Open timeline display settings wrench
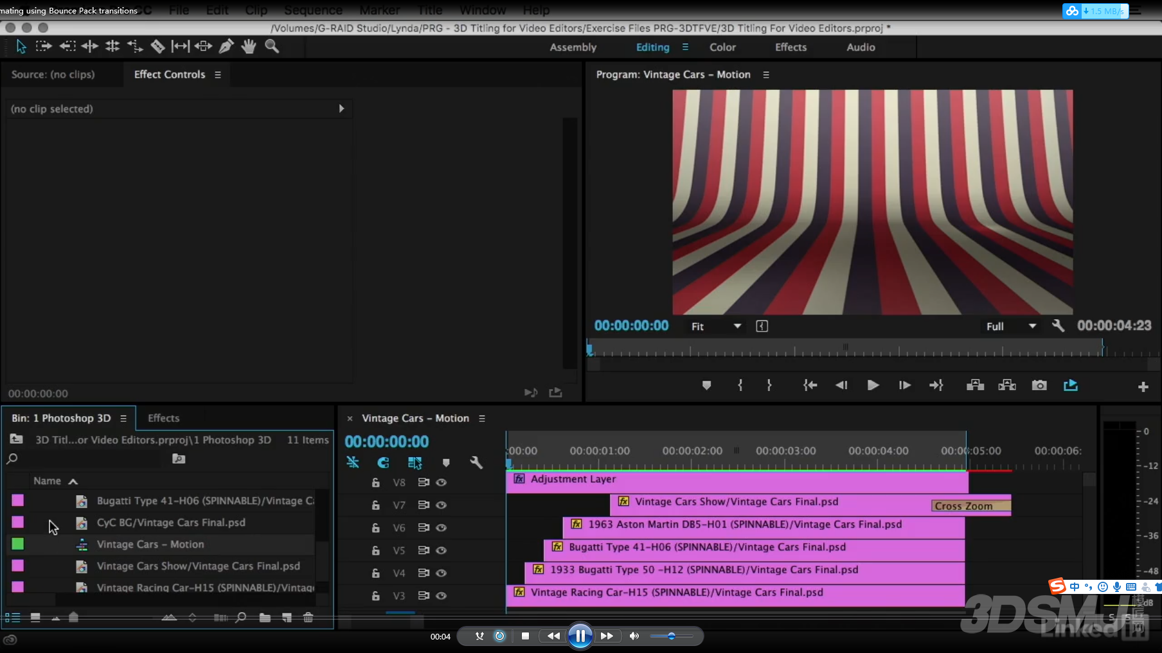 click(476, 462)
